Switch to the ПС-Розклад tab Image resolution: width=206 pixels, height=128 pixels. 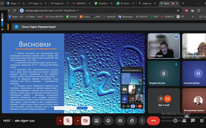coord(125,3)
